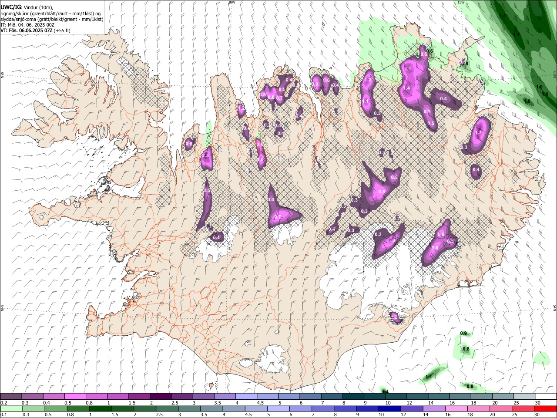Click the bright pink 0.5 snow legend swatch
This screenshot has height=418, width=557.
(x=75, y=397)
